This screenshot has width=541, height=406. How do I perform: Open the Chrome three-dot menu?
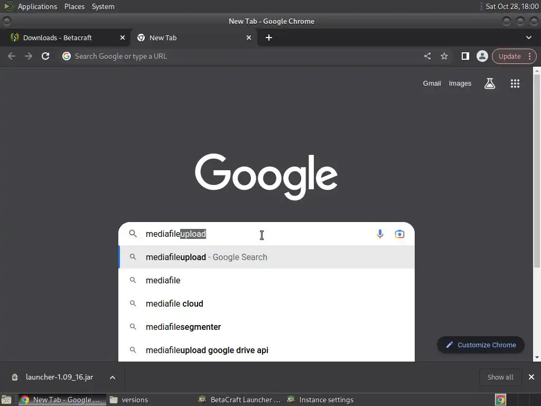click(x=529, y=56)
